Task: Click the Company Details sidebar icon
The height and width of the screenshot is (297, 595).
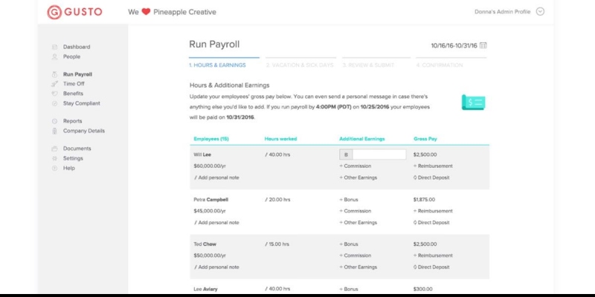Action: [x=54, y=131]
